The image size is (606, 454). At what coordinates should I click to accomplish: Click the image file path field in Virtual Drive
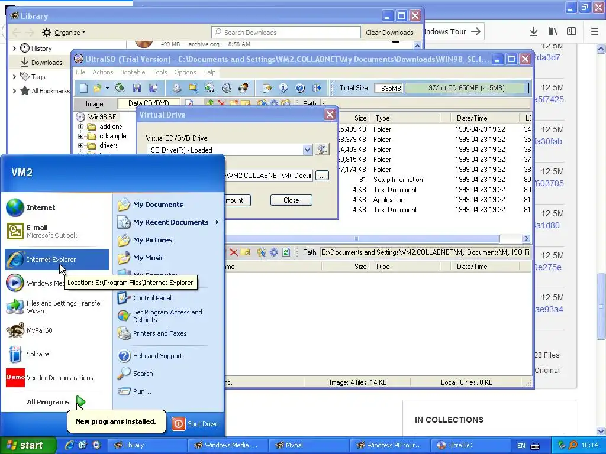pyautogui.click(x=269, y=176)
